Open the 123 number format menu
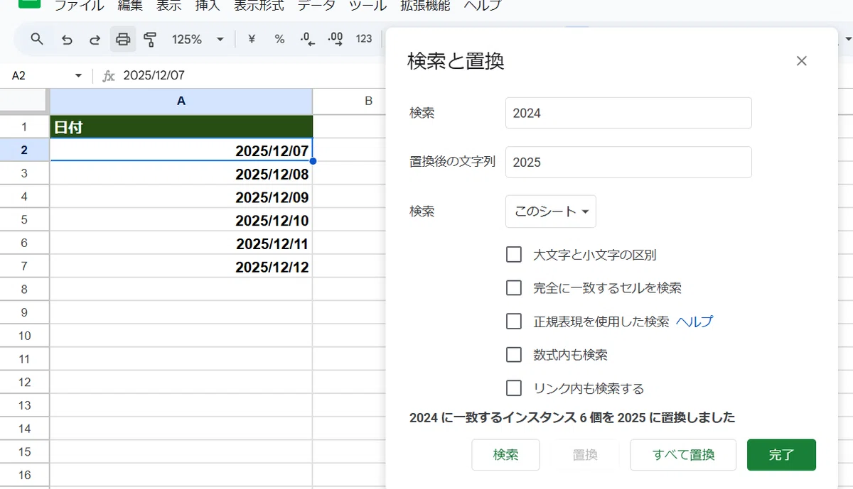 pyautogui.click(x=364, y=39)
